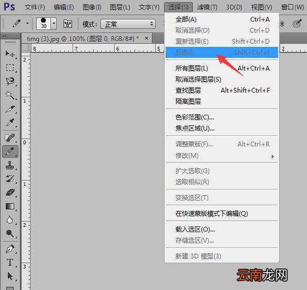Open the 图层(L) menu
Screen dimensions: 307x290
(x=120, y=7)
